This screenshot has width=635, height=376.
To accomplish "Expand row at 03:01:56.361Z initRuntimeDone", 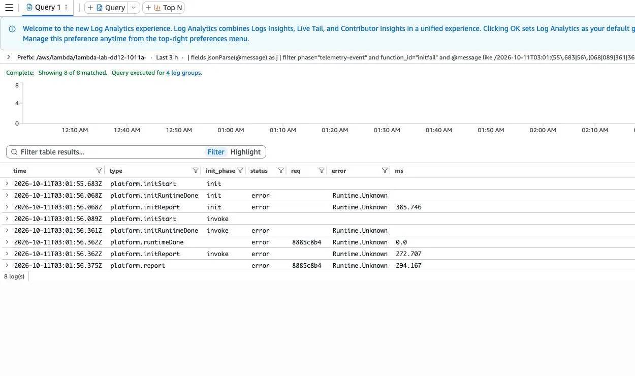I will click(x=7, y=230).
